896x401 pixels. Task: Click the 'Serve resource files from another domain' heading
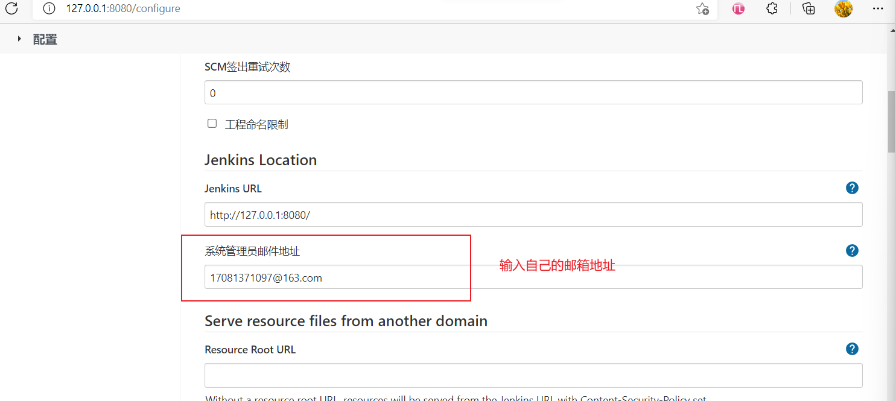pyautogui.click(x=346, y=321)
